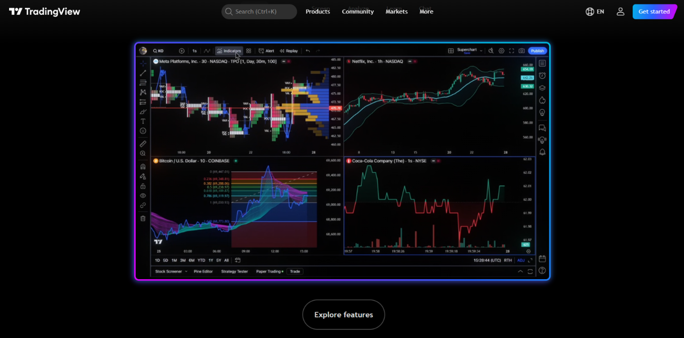Open the alerts clock panel
The width and height of the screenshot is (684, 338).
coord(542,76)
